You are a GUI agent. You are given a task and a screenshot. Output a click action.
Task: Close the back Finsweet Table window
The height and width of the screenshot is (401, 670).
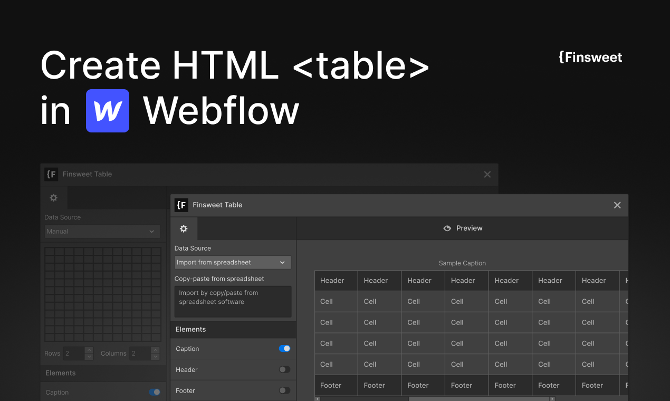[487, 175]
